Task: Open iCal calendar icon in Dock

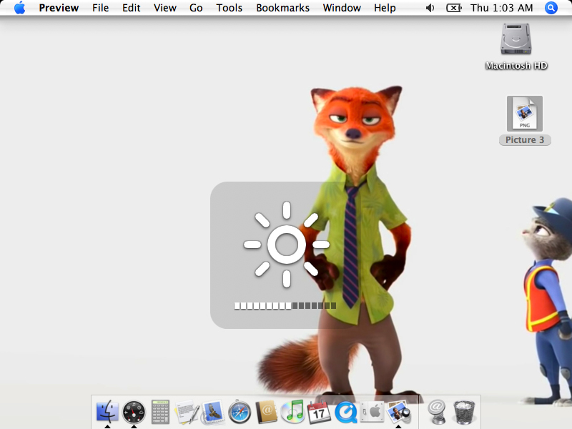Action: coord(319,412)
